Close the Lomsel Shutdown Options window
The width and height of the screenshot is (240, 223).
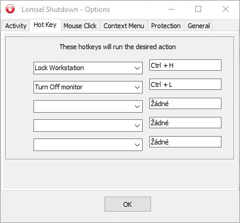click(226, 9)
